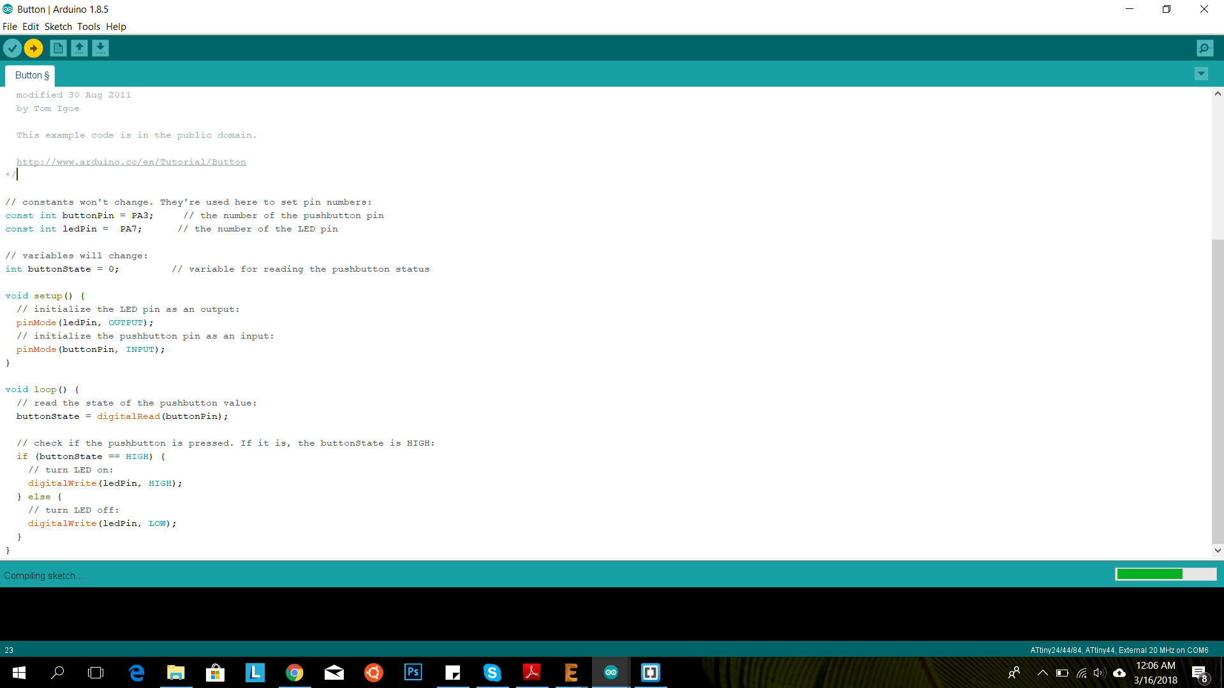
Task: Open the Serial Monitor
Action: (1205, 48)
